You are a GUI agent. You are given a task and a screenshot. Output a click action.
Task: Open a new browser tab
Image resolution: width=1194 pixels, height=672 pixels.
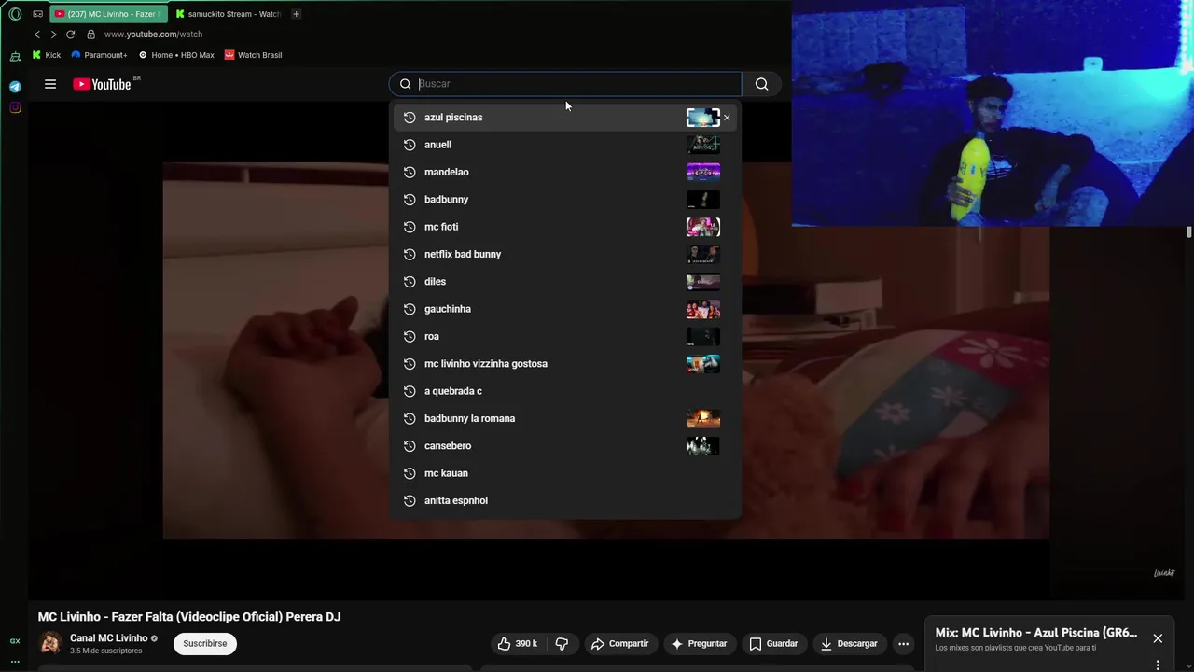[x=296, y=14]
